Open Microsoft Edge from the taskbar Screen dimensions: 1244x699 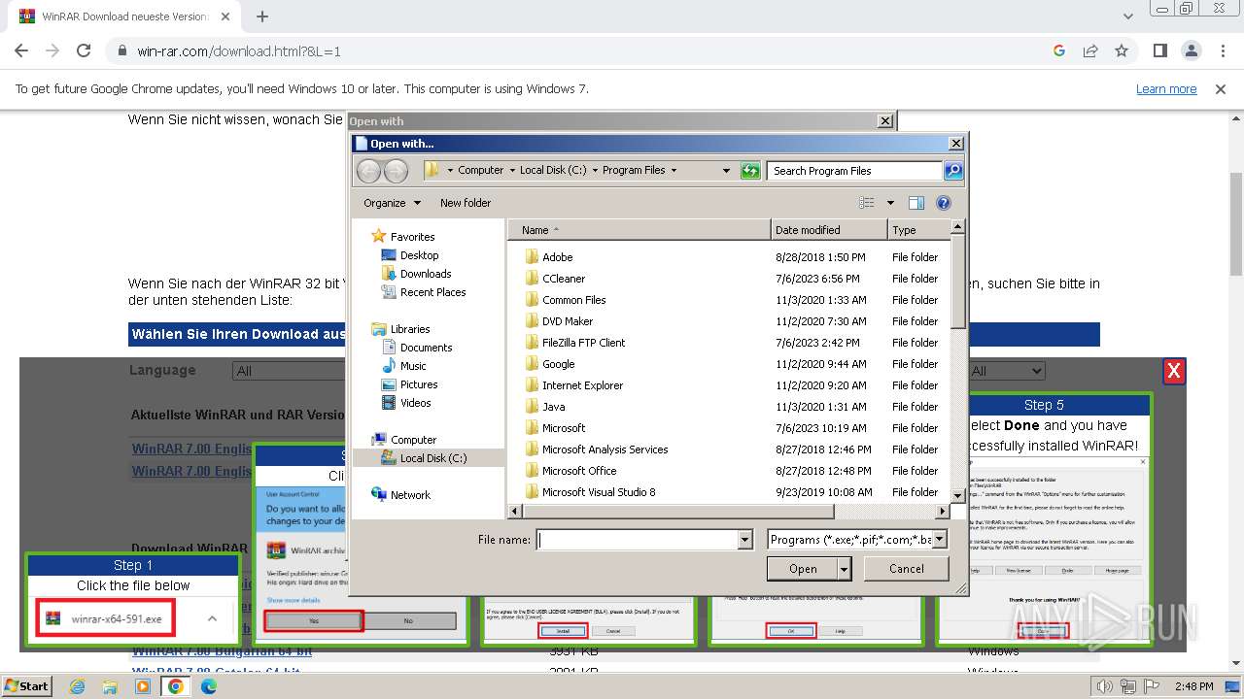pyautogui.click(x=209, y=686)
